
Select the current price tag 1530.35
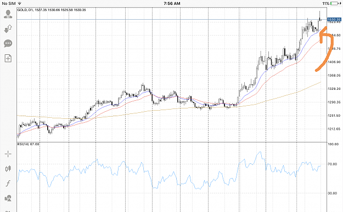(334, 20)
